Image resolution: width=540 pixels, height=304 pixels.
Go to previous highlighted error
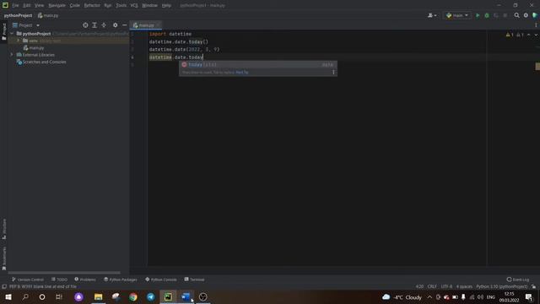529,35
